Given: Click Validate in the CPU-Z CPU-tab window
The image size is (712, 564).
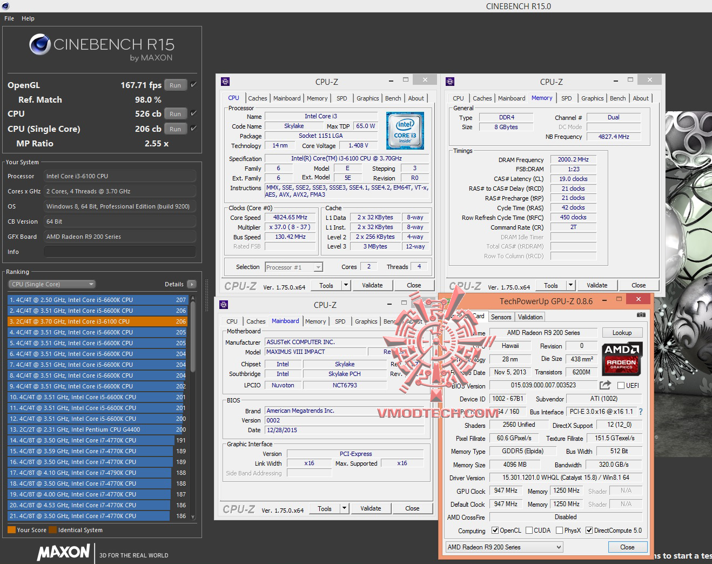Looking at the screenshot, I should (x=372, y=285).
